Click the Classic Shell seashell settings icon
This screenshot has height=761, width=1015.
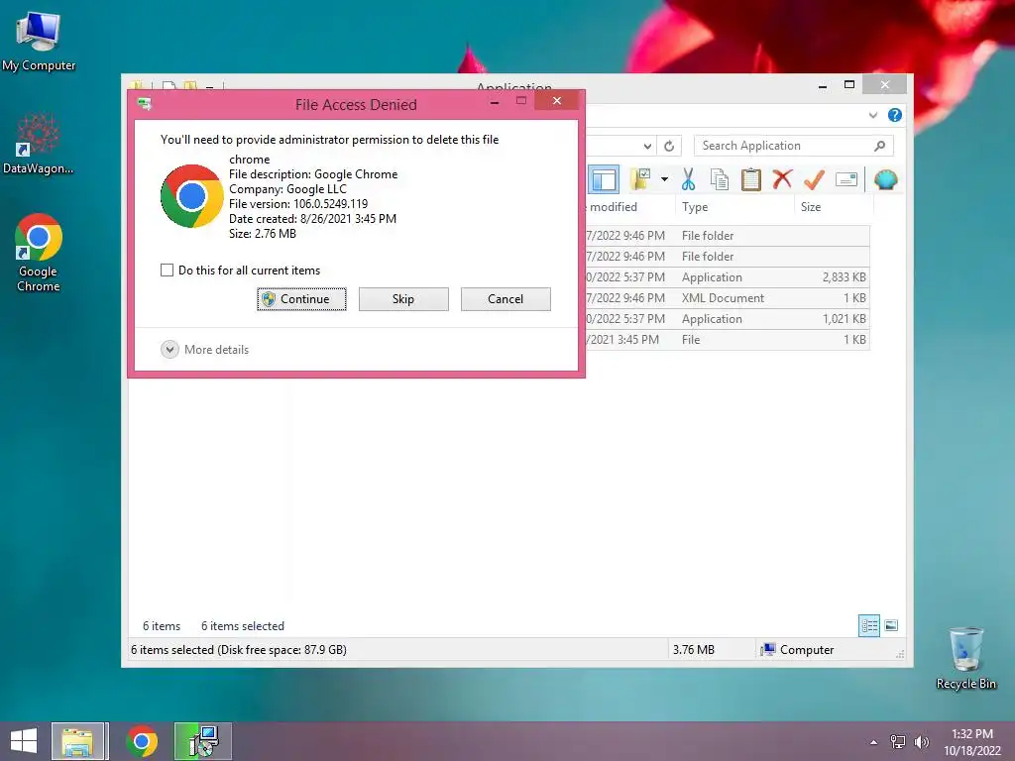[x=885, y=179]
